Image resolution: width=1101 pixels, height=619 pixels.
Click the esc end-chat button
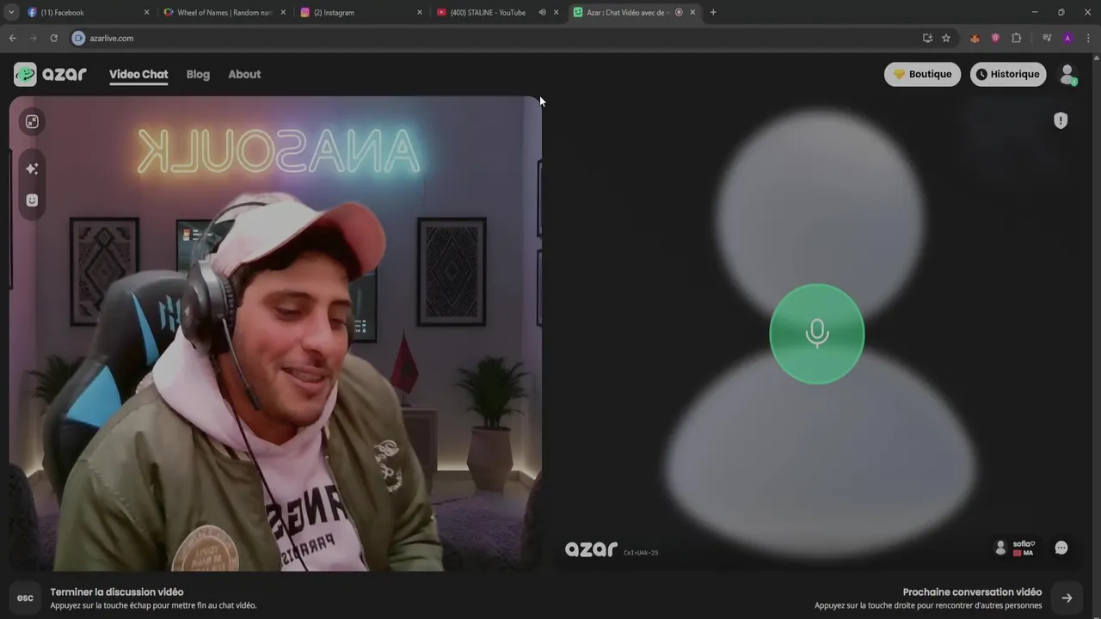coord(25,598)
